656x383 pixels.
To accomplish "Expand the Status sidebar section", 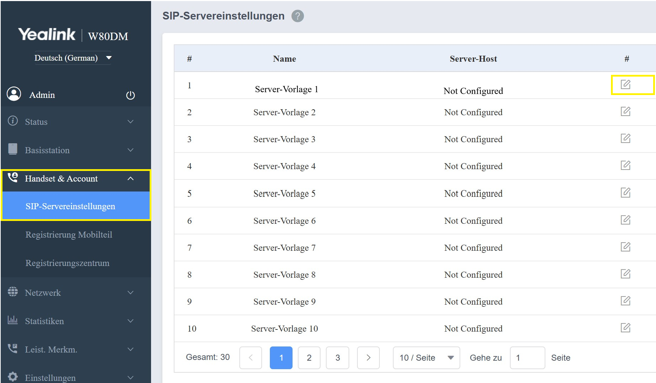I will point(71,122).
